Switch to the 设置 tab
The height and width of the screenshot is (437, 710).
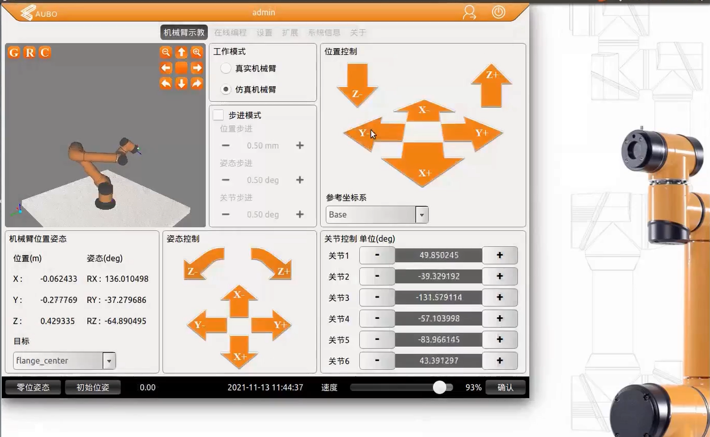tap(264, 32)
